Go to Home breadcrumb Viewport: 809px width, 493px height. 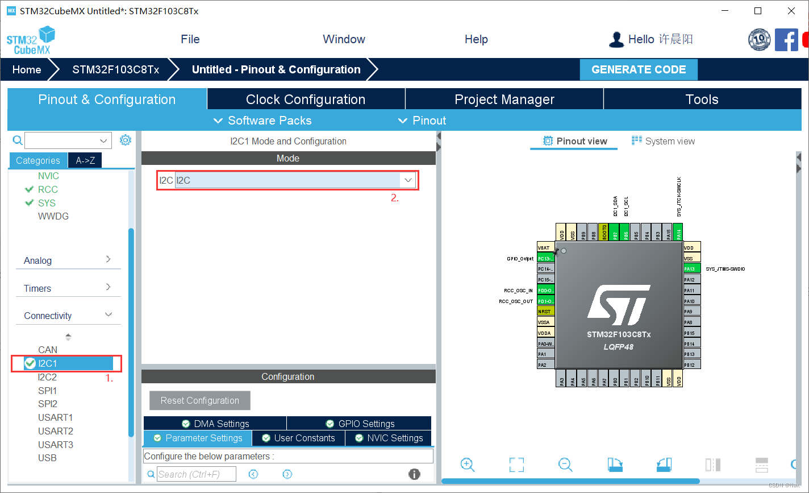coord(27,69)
